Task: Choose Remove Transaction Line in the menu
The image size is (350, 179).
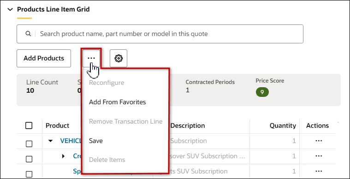Action: point(126,121)
